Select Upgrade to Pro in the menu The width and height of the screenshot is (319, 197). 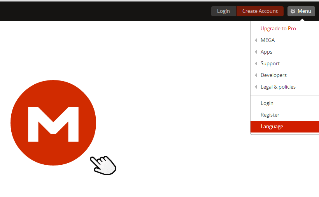(278, 28)
